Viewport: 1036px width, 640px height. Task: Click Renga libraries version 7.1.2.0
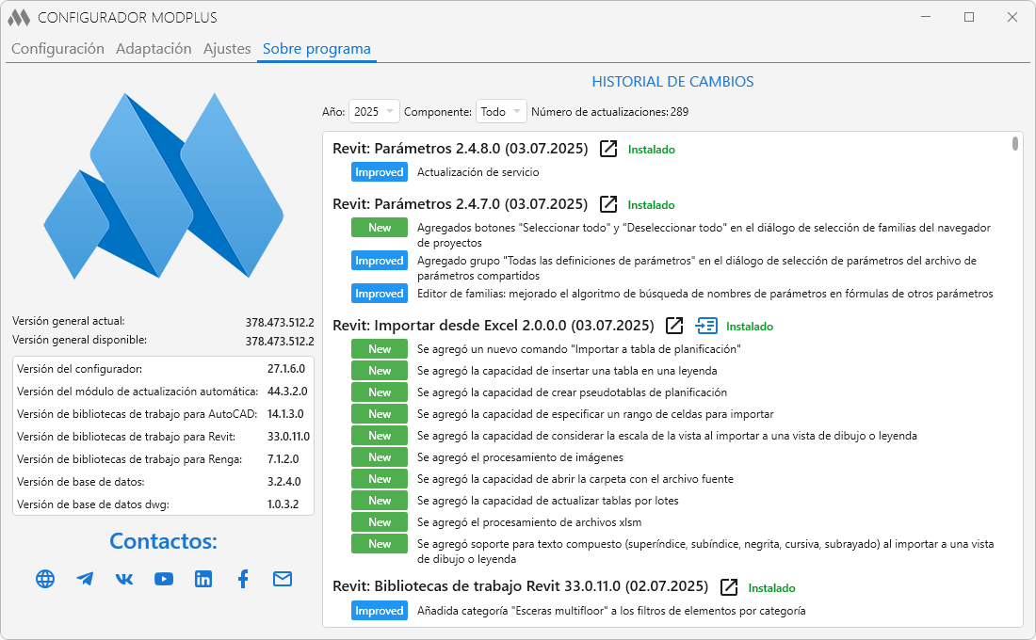[283, 458]
